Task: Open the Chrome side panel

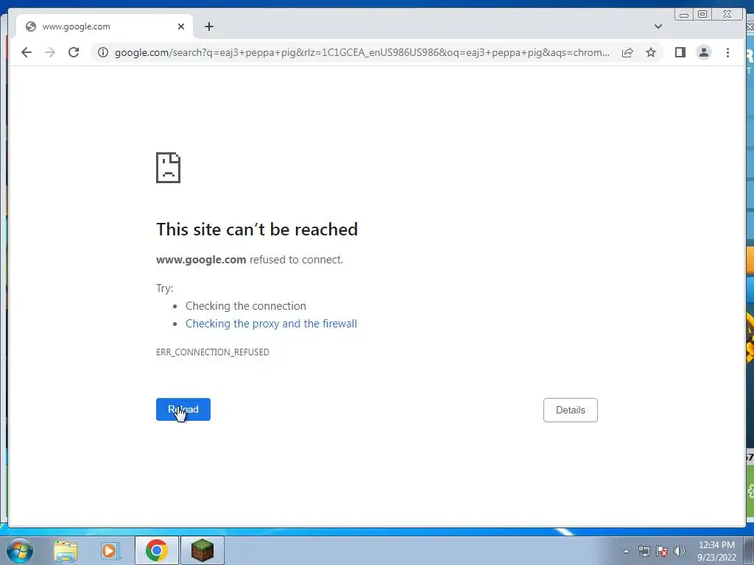Action: [680, 52]
